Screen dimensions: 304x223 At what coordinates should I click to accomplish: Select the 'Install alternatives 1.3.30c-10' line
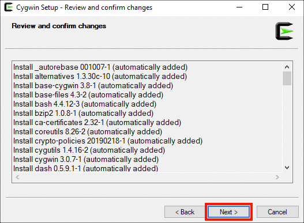point(100,76)
